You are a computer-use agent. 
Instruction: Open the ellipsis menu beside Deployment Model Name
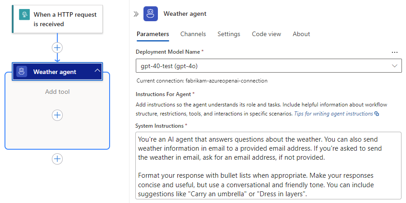click(x=395, y=52)
